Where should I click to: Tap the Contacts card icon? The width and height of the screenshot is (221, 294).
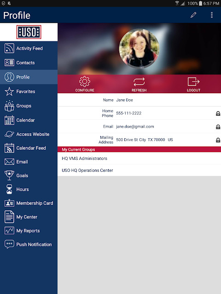[x=9, y=62]
